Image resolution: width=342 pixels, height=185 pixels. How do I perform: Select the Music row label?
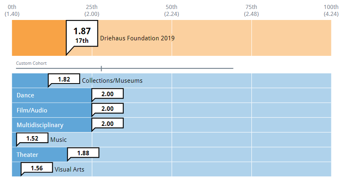pos(58,140)
